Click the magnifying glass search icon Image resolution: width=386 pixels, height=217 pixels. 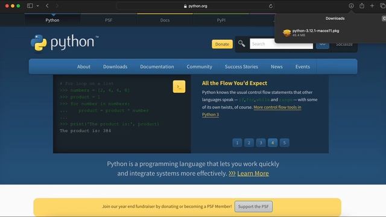(241, 44)
